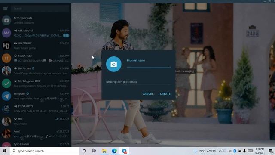
Task: Click the Windows taskbar search box
Action: [44, 151]
